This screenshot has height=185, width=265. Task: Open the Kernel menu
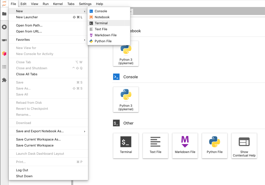58,4
